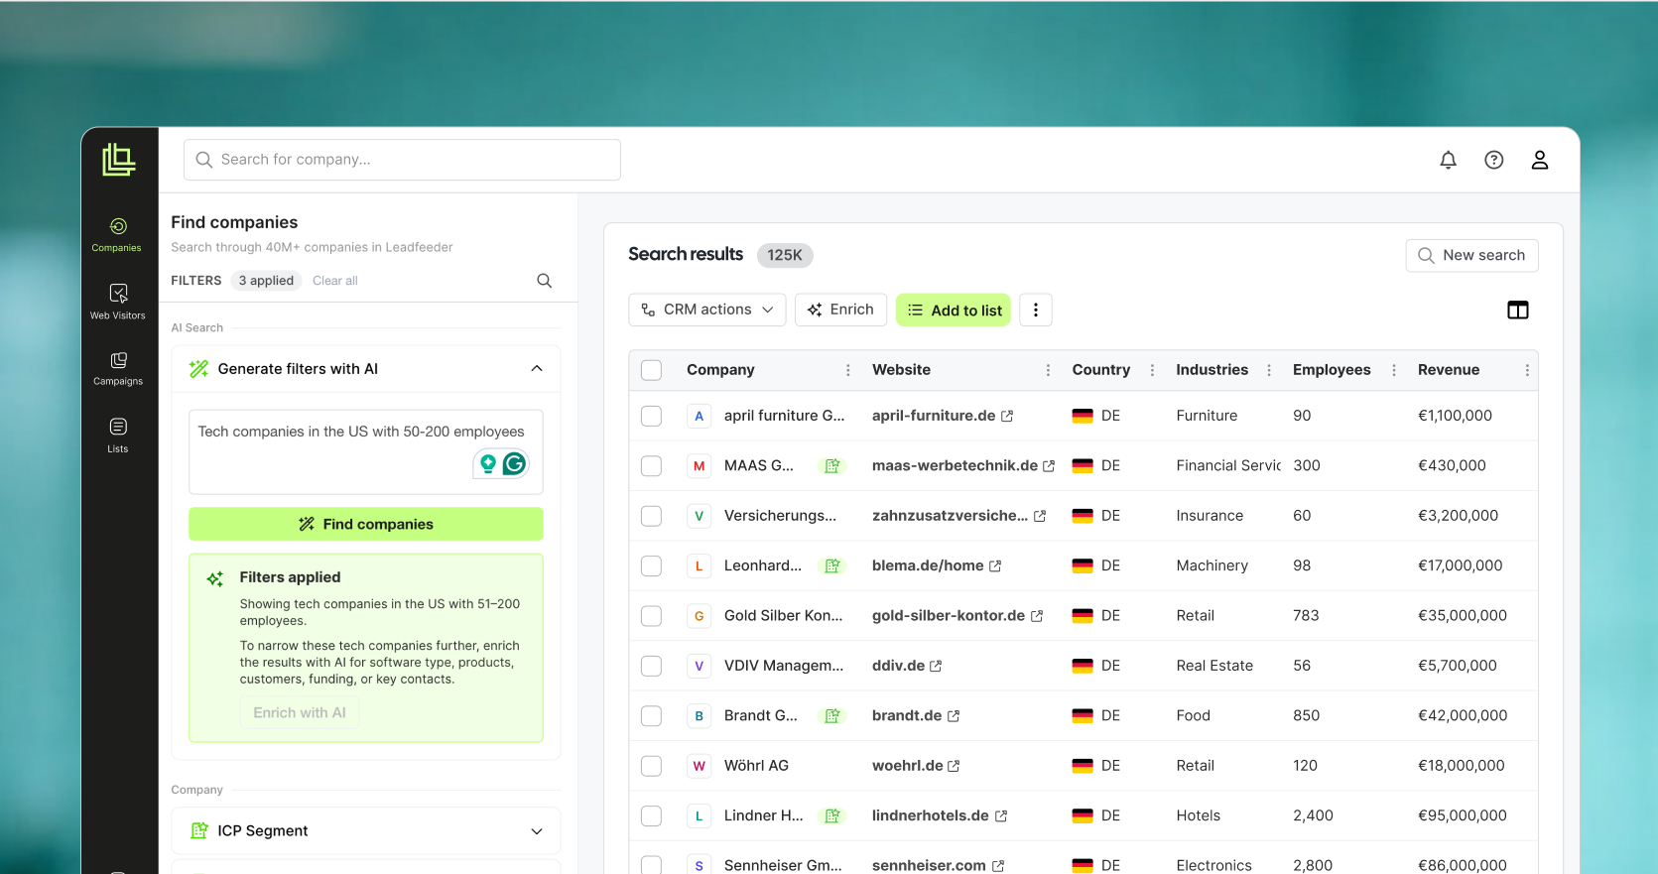Open Lists in the sidebar

(x=118, y=435)
